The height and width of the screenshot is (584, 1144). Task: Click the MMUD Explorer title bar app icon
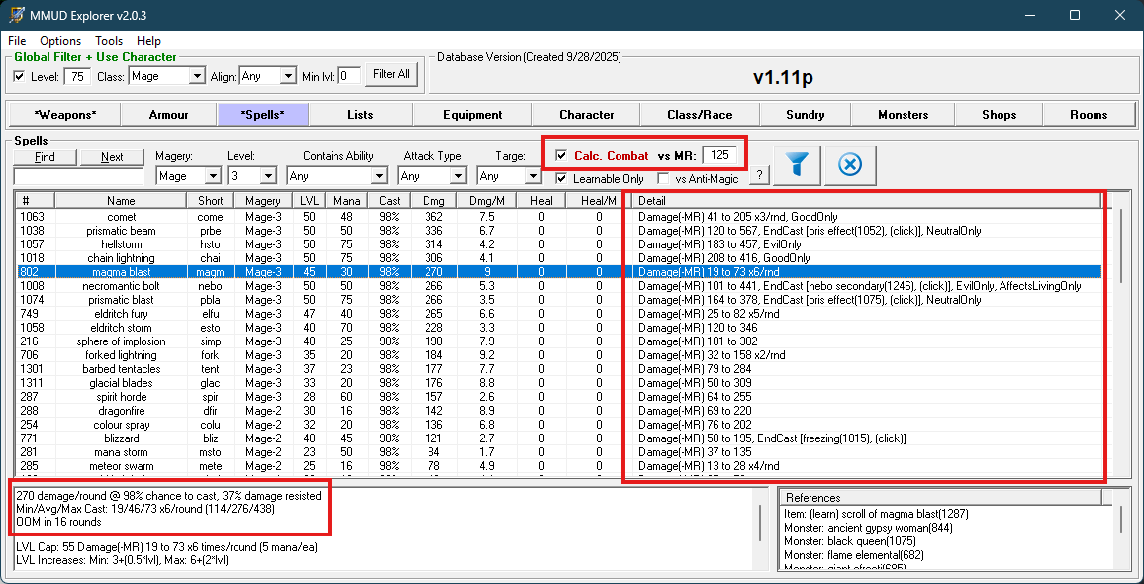pyautogui.click(x=17, y=15)
